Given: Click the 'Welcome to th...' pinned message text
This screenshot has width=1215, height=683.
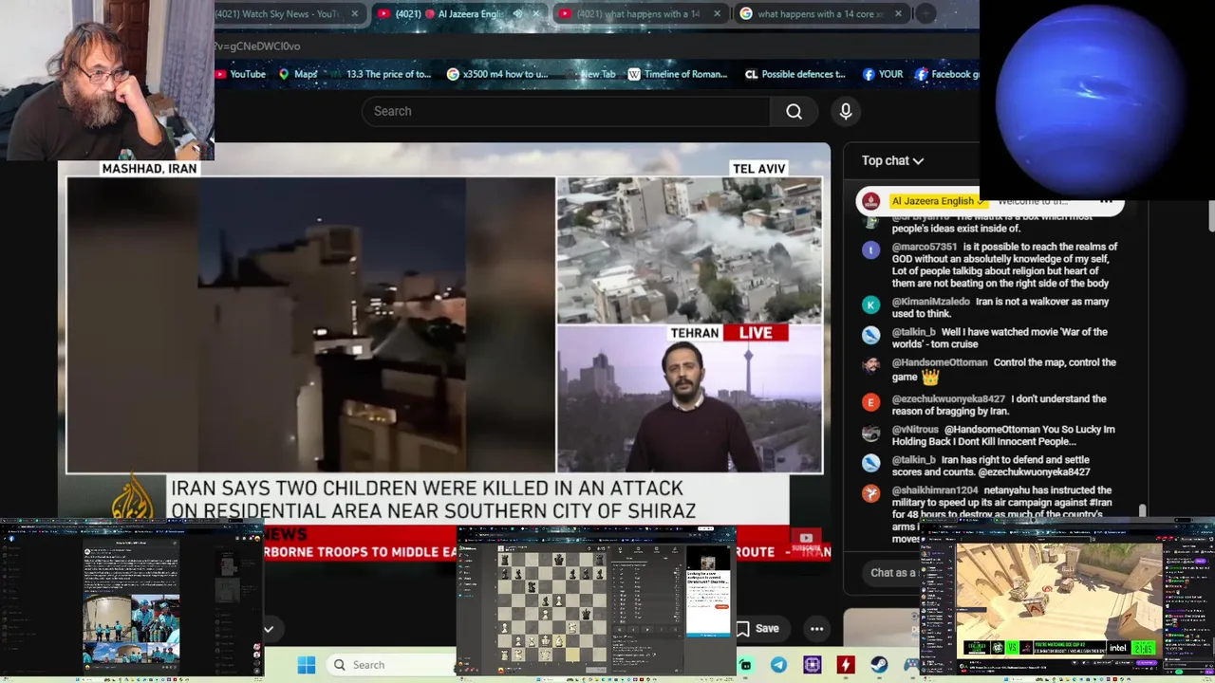Looking at the screenshot, I should tap(1033, 201).
